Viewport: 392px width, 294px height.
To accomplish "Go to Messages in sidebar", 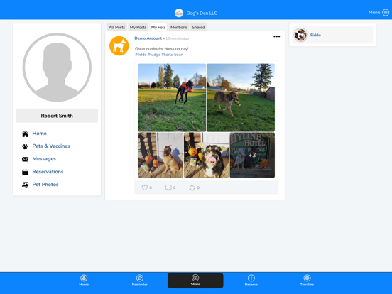I will click(x=44, y=159).
